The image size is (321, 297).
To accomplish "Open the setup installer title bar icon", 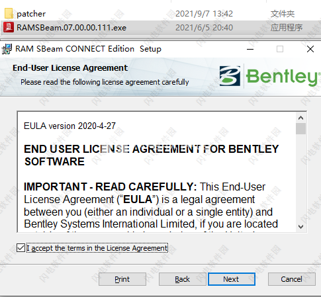I will point(7,49).
